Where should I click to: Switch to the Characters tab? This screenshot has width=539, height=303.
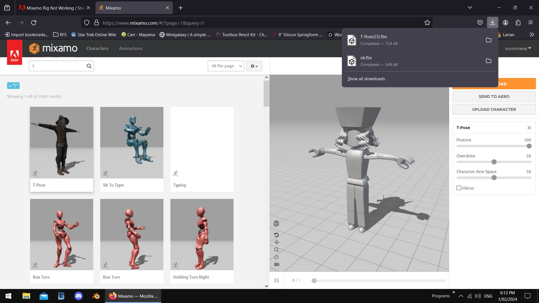click(97, 48)
